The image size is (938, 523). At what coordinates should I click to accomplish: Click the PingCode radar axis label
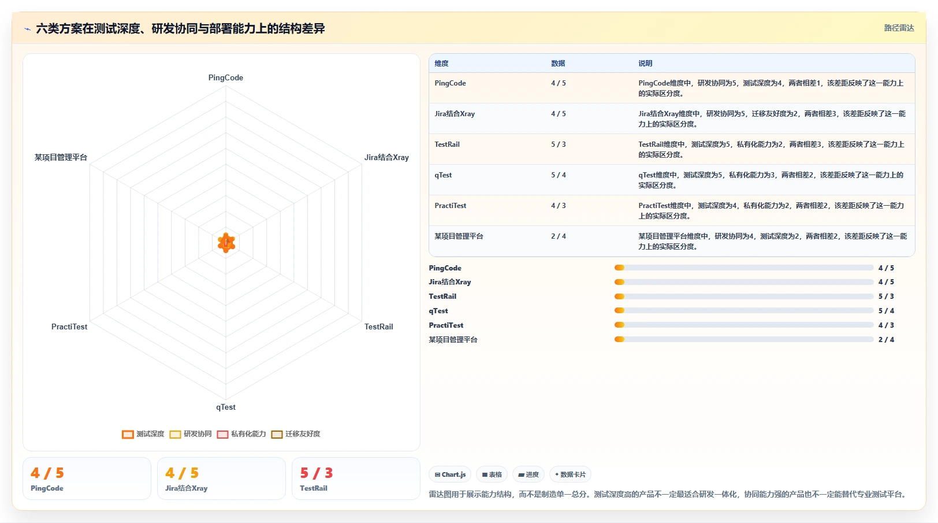[226, 77]
